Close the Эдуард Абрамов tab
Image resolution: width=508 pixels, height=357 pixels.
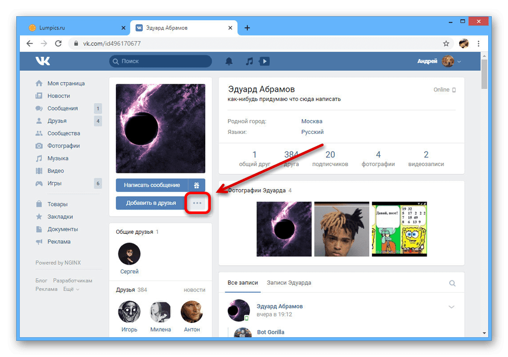[230, 28]
